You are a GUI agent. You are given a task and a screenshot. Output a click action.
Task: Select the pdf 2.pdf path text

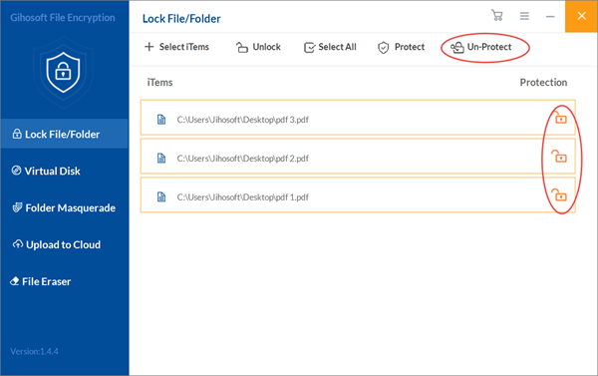pyautogui.click(x=242, y=159)
